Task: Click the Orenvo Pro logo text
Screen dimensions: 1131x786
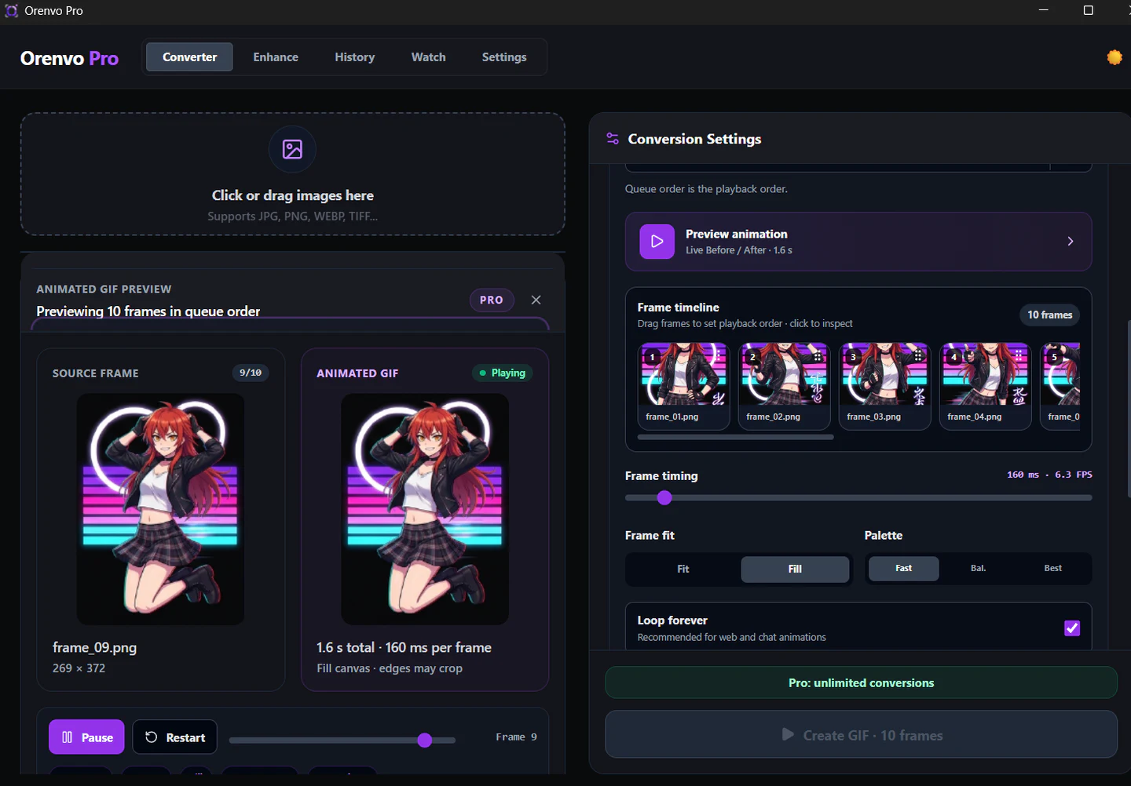Action: point(69,58)
